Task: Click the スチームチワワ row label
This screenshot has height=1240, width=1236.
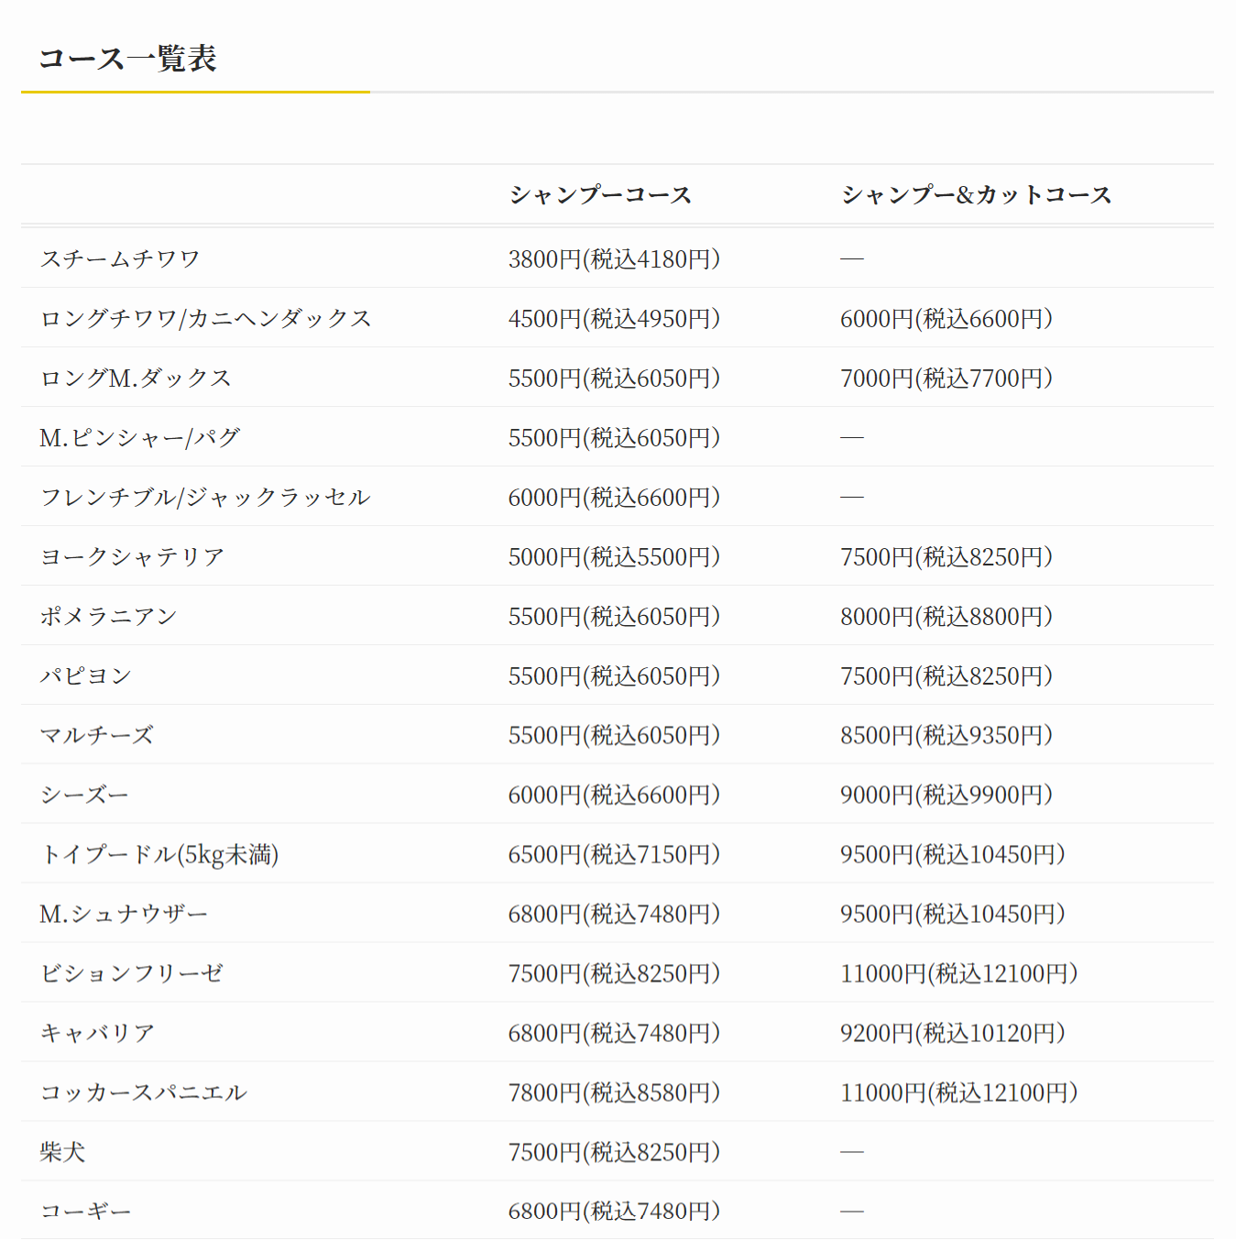Action: pos(120,258)
